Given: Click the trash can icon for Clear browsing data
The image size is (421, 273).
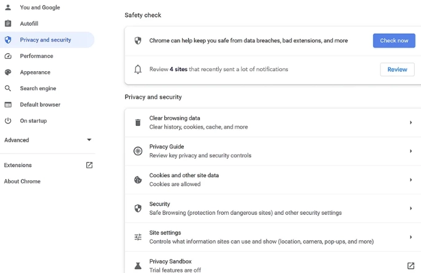Looking at the screenshot, I should (x=138, y=123).
